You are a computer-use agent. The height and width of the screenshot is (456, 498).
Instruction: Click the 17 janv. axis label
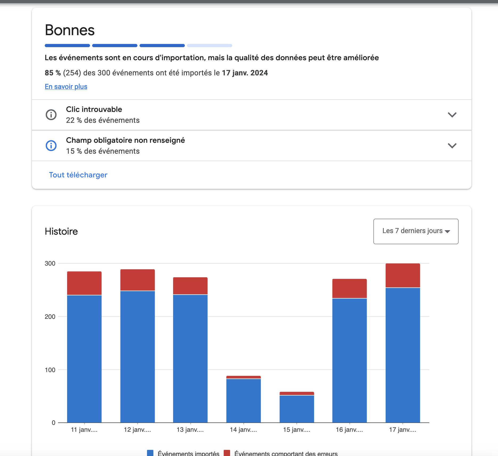point(403,430)
